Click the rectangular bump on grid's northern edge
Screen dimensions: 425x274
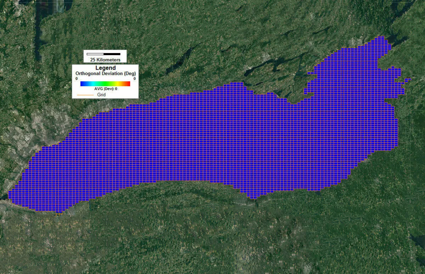237,85
